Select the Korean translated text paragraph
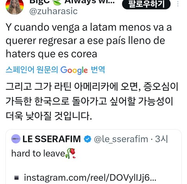 (x=92, y=101)
